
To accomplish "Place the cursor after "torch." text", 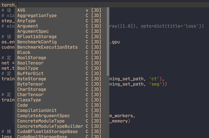I will click(x=17, y=5).
